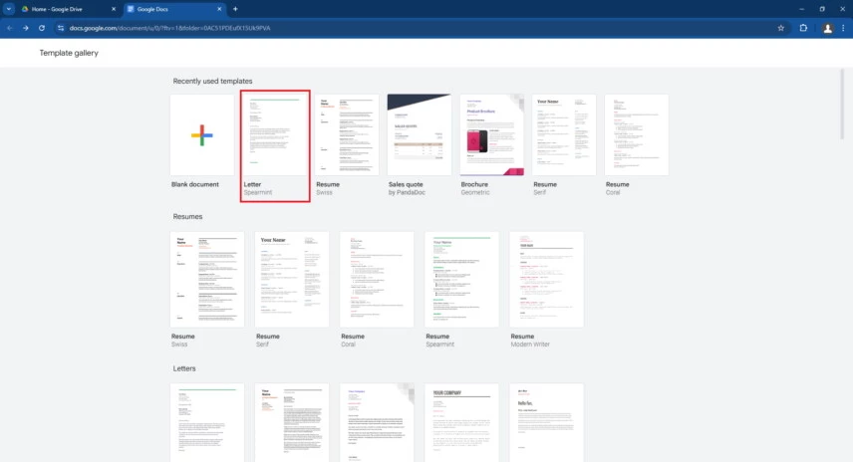
Task: Click the Resumes section heading
Action: coord(187,216)
